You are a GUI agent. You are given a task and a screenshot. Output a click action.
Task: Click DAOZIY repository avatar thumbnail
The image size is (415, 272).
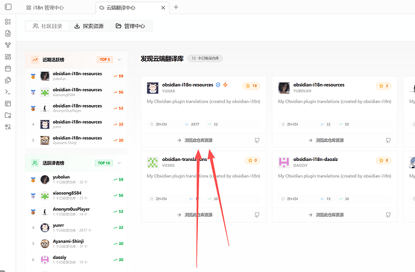click(284, 162)
